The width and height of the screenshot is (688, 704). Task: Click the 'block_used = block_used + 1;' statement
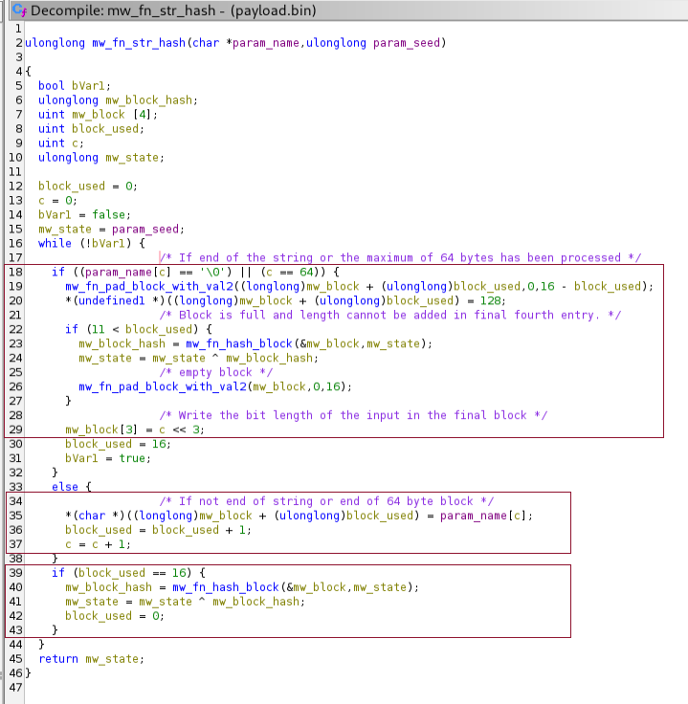pyautogui.click(x=159, y=530)
